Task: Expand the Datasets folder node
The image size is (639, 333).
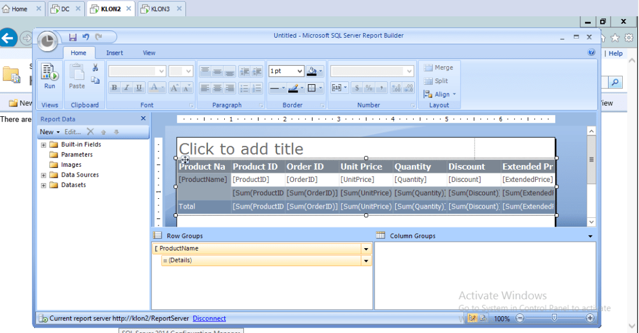Action: (44, 185)
